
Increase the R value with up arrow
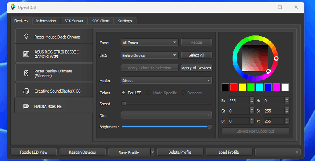pyautogui.click(x=252, y=99)
